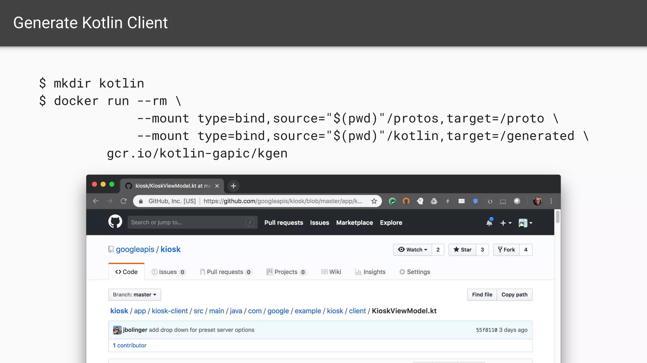Click the site lock icon
Image resolution: width=647 pixels, height=363 pixels.
141,201
